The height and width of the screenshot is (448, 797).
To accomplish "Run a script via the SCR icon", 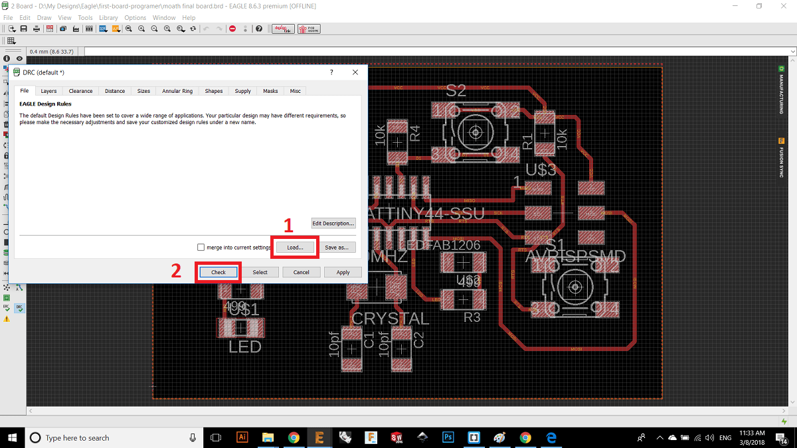I will pos(103,29).
